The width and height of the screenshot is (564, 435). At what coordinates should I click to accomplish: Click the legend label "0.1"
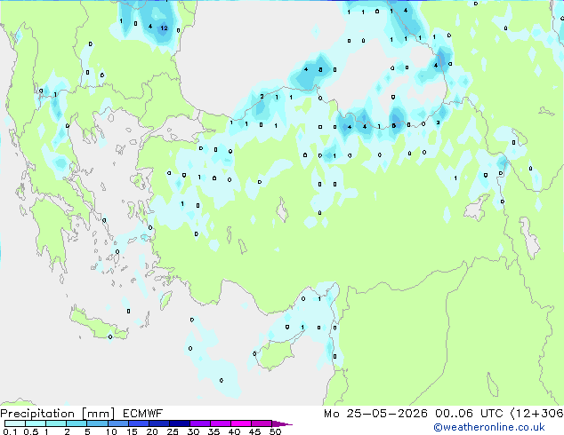pyautogui.click(x=10, y=431)
